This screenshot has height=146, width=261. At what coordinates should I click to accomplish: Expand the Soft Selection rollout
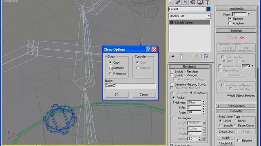(236, 106)
